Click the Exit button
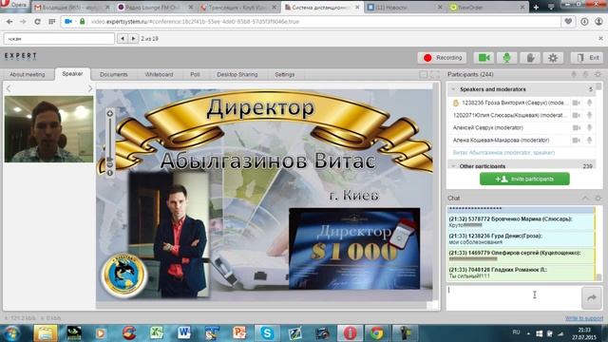Viewport: 608px width, 342px height. 587,58
